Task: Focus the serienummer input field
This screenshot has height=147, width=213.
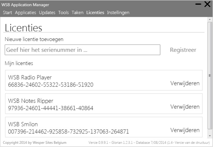Action: 83,50
